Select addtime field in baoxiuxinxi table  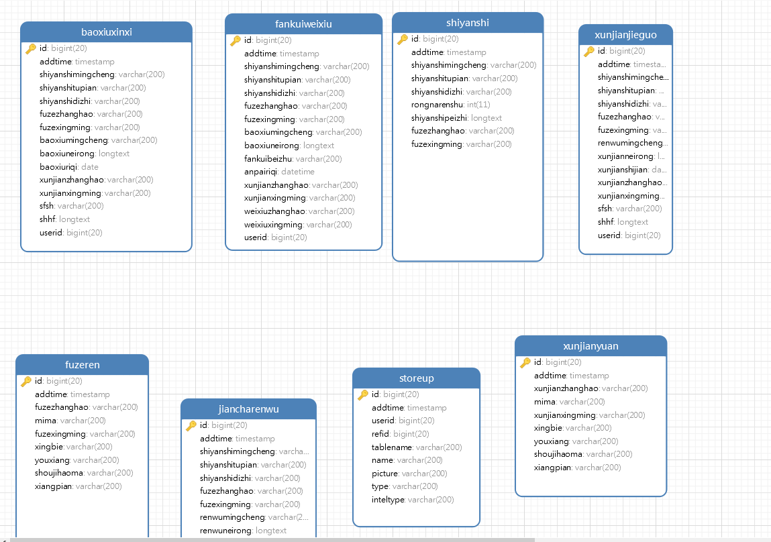click(77, 62)
